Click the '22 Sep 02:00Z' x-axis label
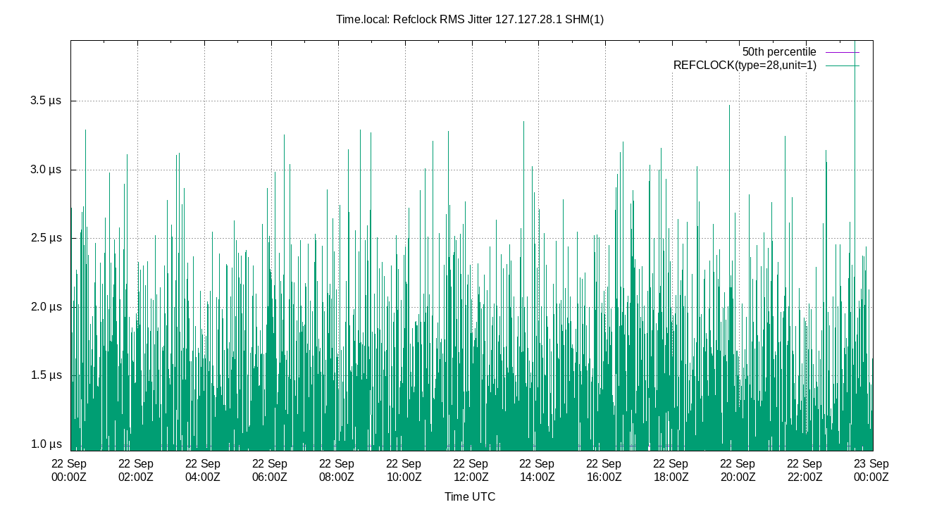Image resolution: width=944 pixels, height=507 pixels. pos(136,470)
